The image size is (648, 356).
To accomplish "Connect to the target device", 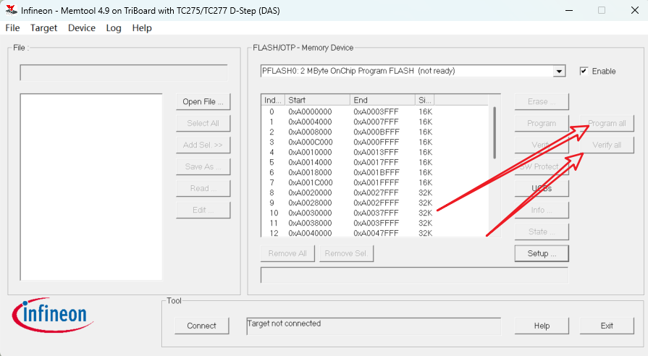I will [202, 326].
